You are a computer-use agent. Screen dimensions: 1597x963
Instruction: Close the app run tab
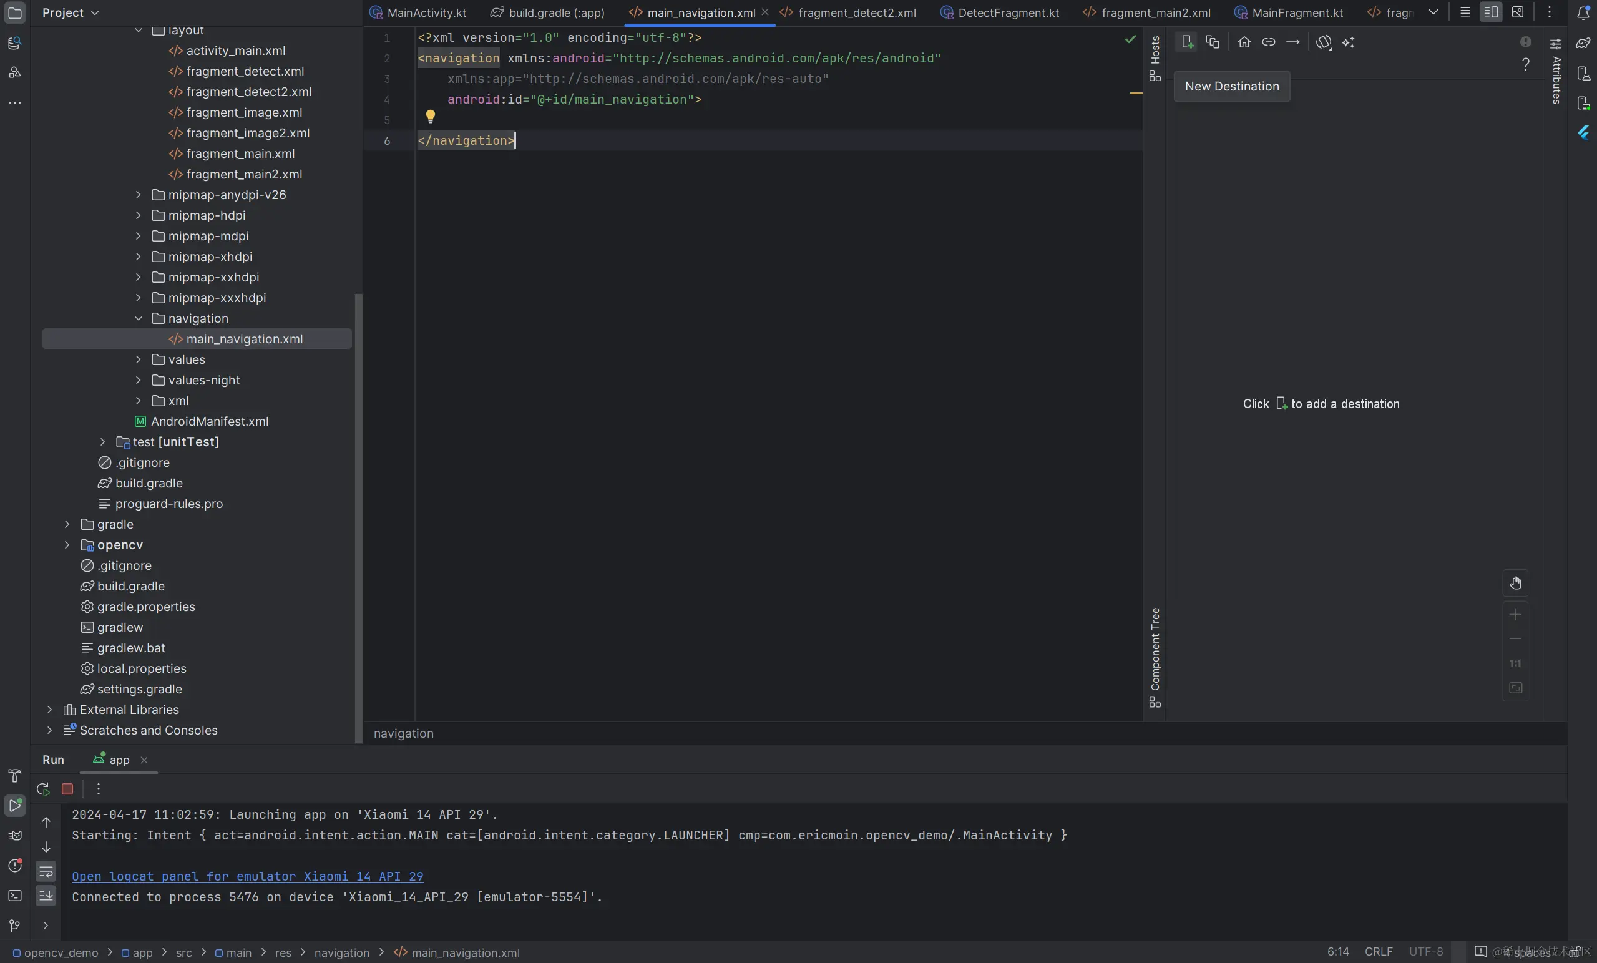pyautogui.click(x=144, y=760)
